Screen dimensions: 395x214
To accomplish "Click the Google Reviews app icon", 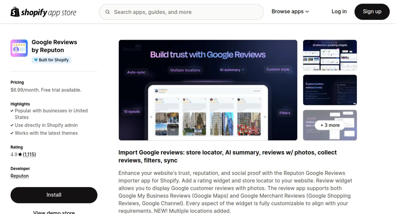I will 19,48.
